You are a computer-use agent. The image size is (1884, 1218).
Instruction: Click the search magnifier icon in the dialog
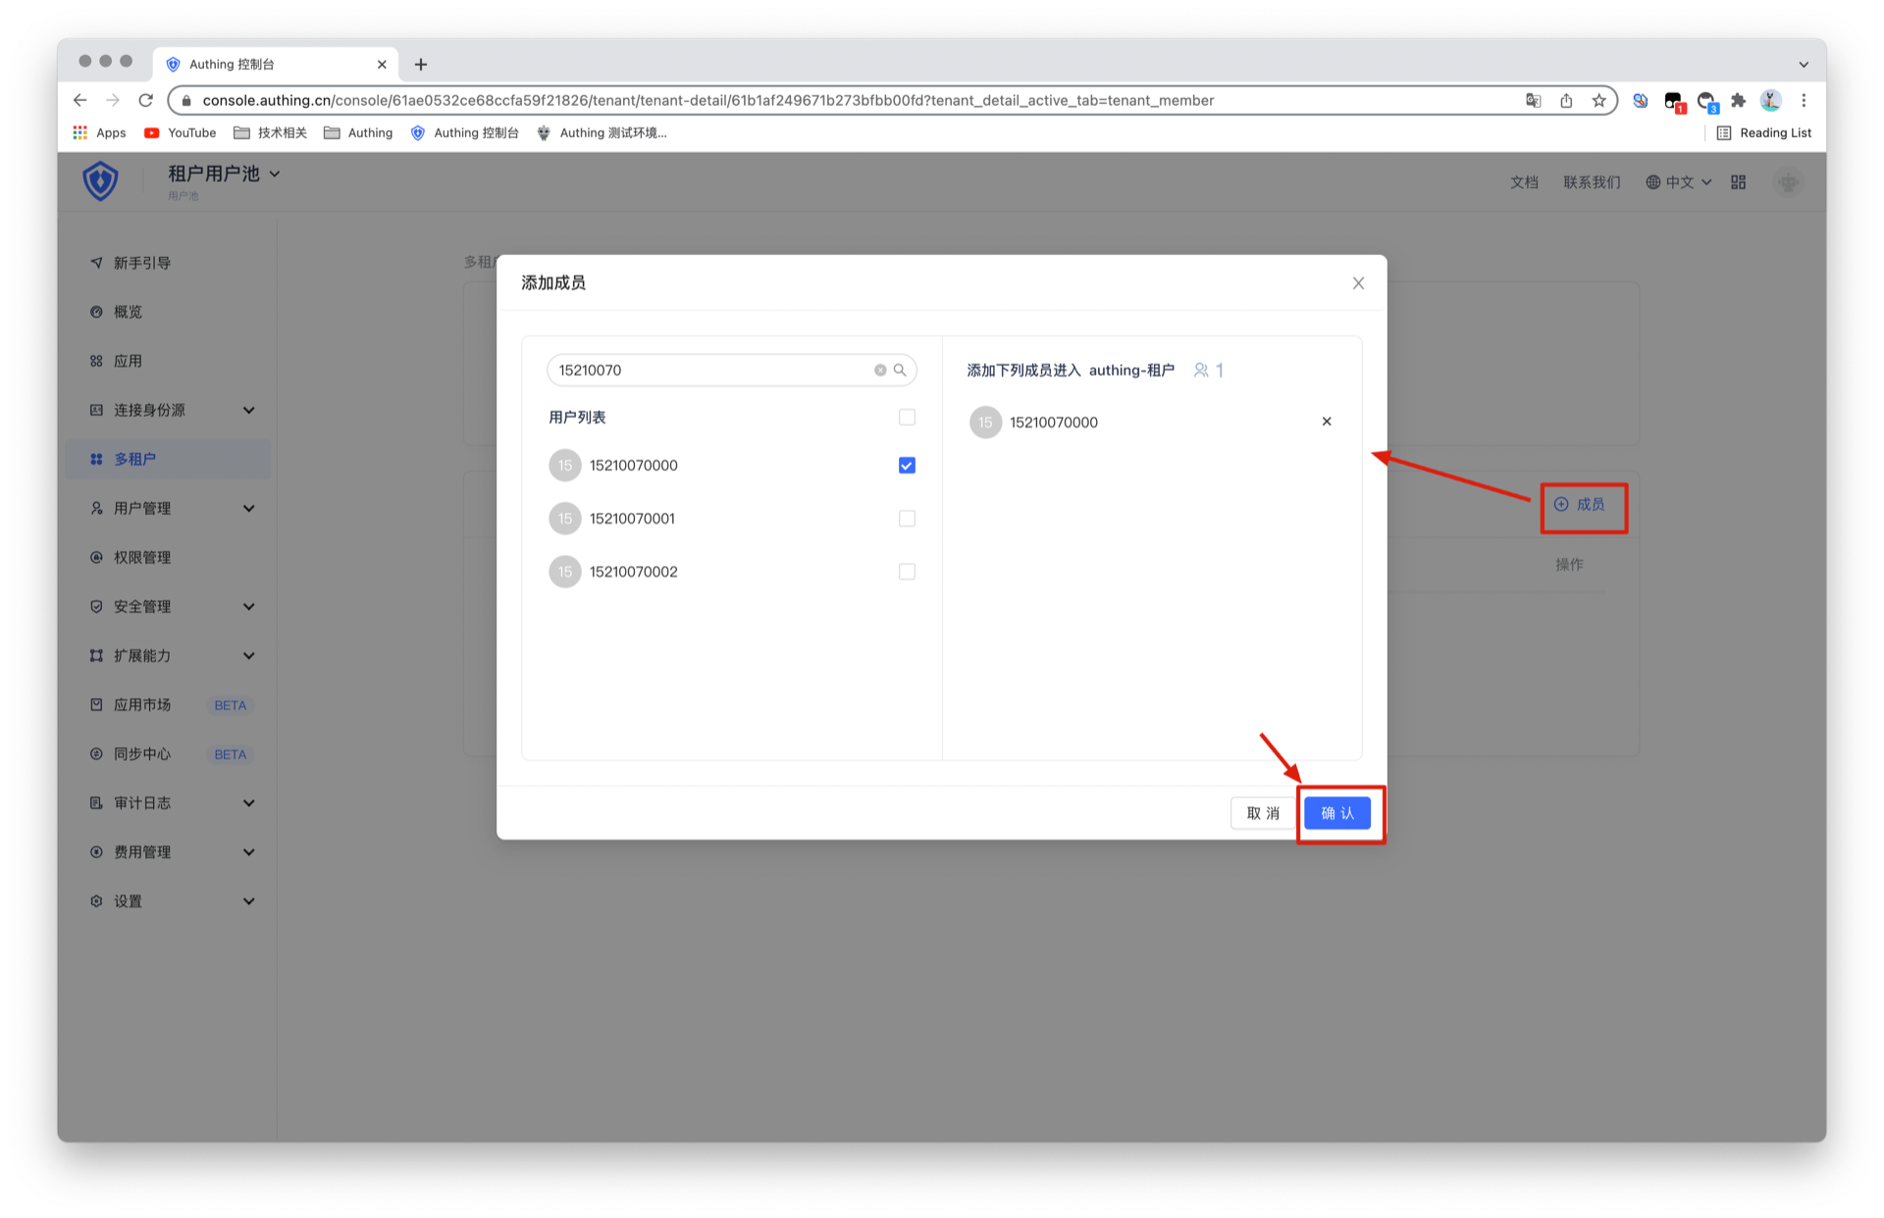pyautogui.click(x=900, y=370)
